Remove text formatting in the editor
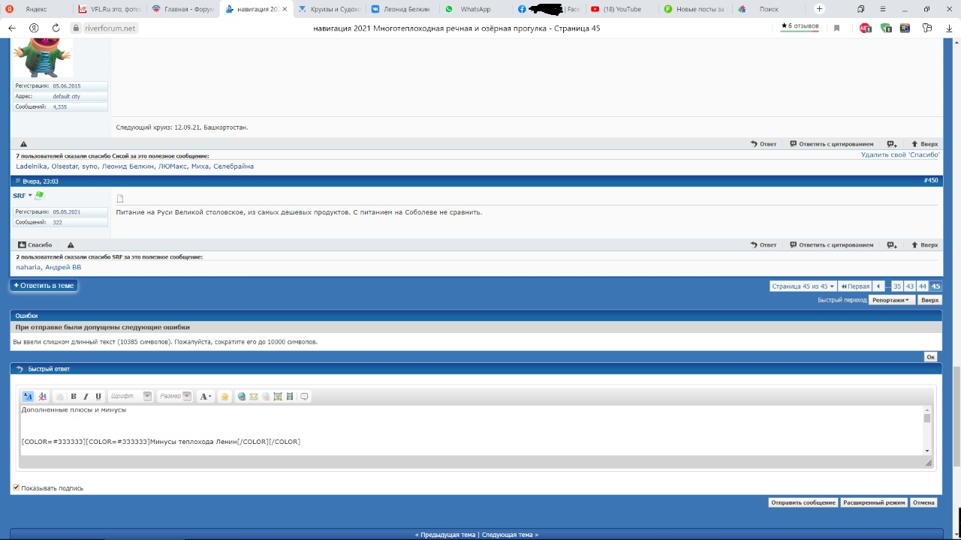 (43, 397)
